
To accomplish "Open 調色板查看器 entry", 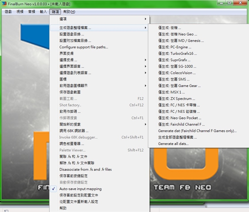I will point(100,143).
